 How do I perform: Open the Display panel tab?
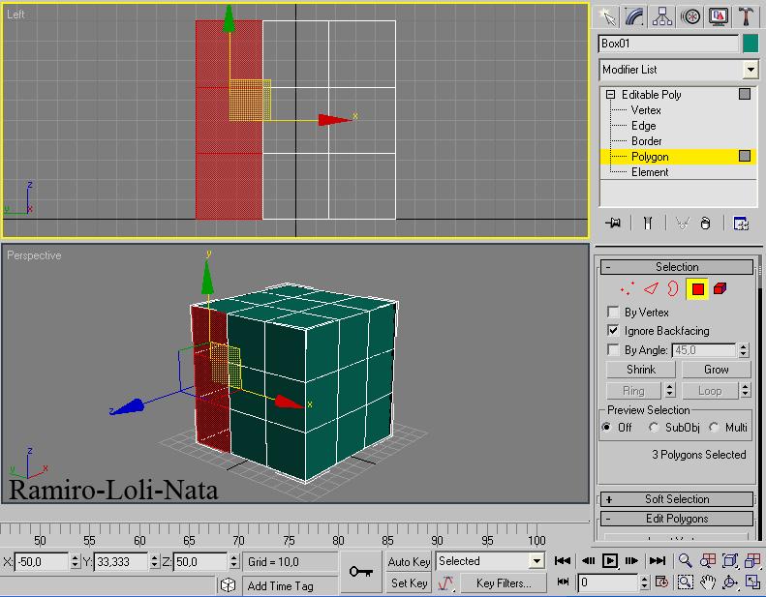[719, 17]
